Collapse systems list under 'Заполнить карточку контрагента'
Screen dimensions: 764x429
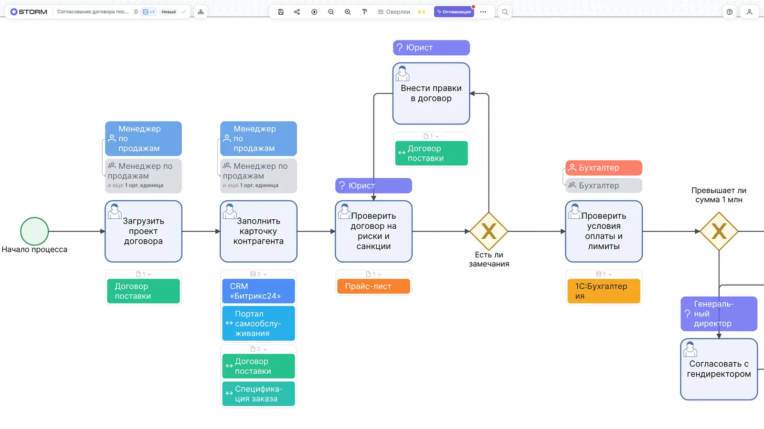258,274
